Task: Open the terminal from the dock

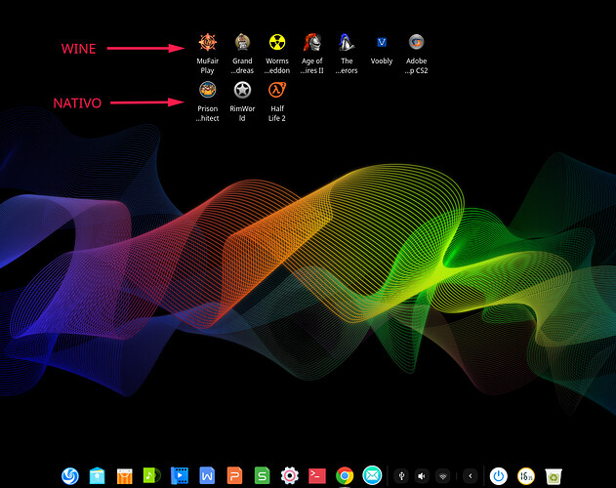Action: (x=316, y=475)
